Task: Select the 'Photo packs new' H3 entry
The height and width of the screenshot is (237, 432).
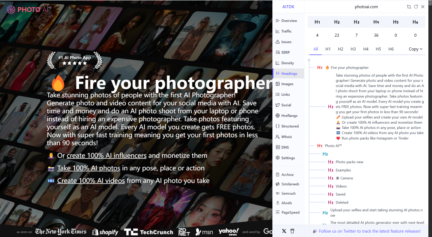Action: [x=349, y=162]
